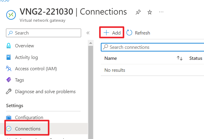Open Configuration settings

[x=29, y=117]
